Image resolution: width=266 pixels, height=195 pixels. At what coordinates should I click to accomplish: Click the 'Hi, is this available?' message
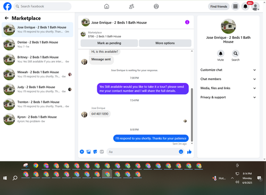click(104, 52)
